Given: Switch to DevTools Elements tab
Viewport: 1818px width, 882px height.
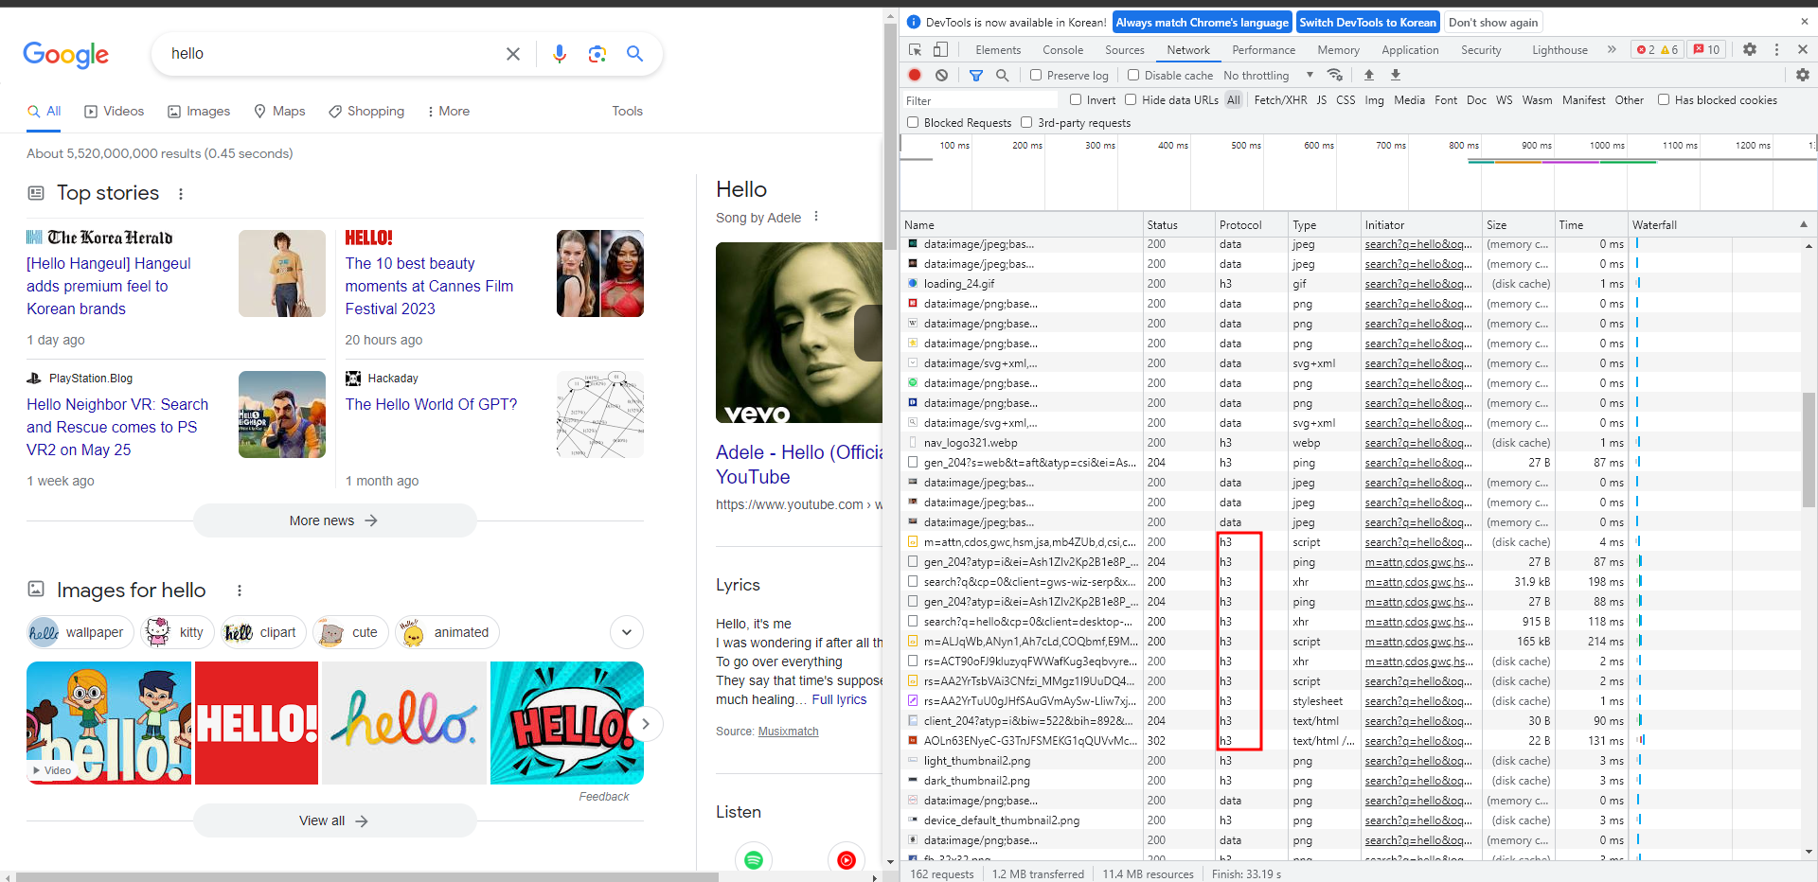Looking at the screenshot, I should (x=998, y=50).
